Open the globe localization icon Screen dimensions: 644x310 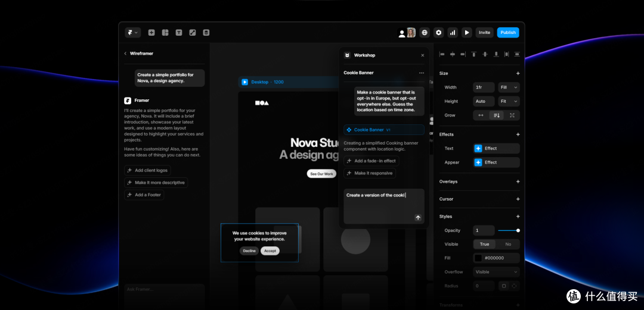click(x=425, y=33)
